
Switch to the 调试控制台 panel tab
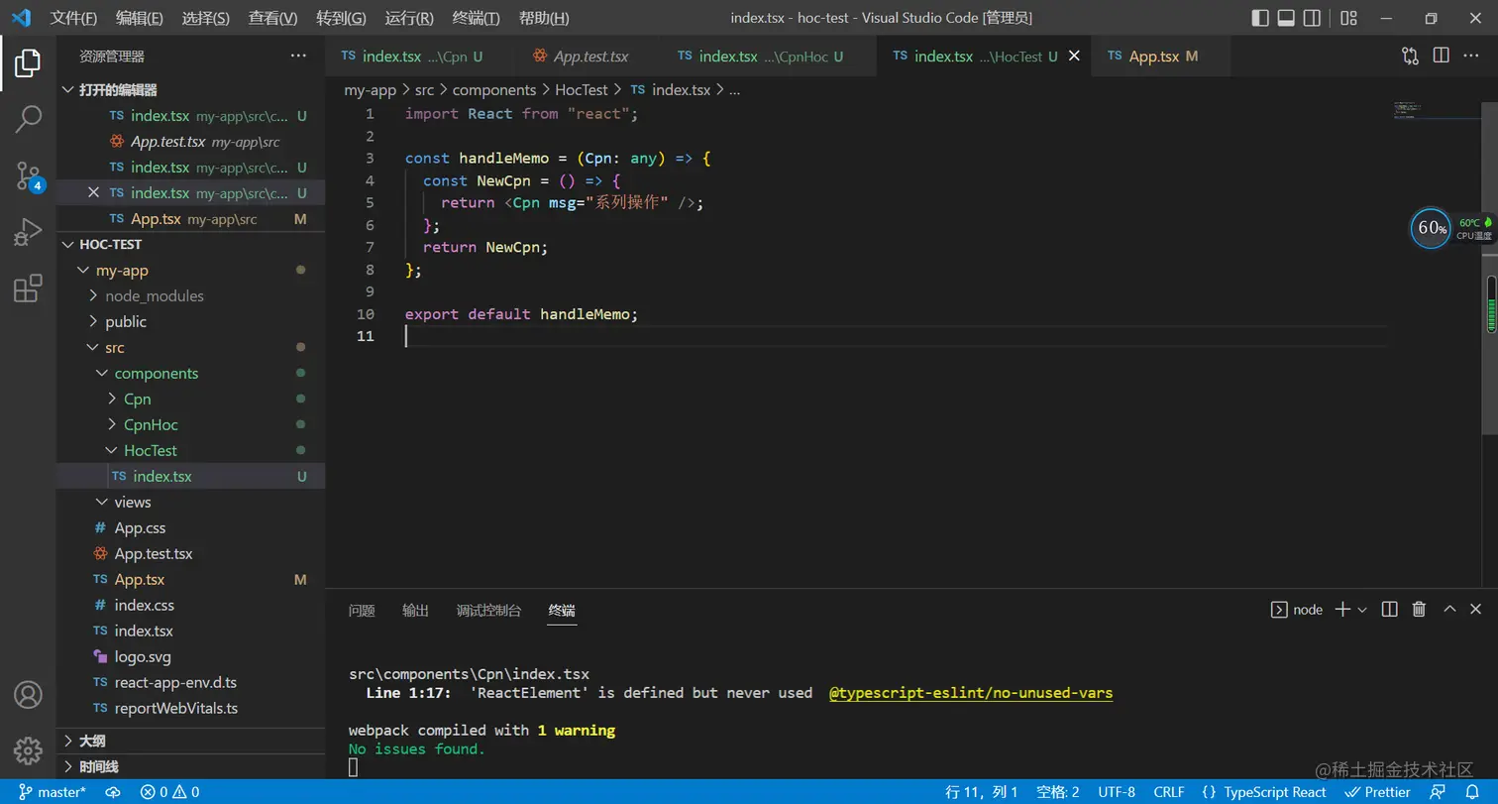coord(488,611)
